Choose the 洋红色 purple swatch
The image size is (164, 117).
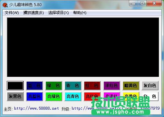(x=111, y=85)
